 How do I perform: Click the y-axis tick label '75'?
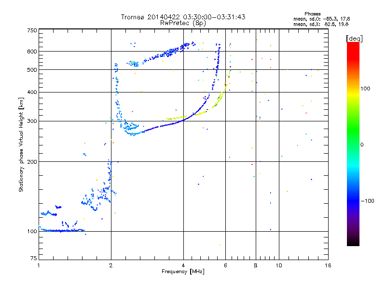click(x=34, y=258)
